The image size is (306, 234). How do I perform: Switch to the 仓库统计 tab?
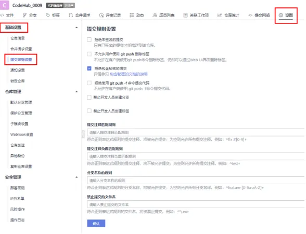(x=228, y=15)
